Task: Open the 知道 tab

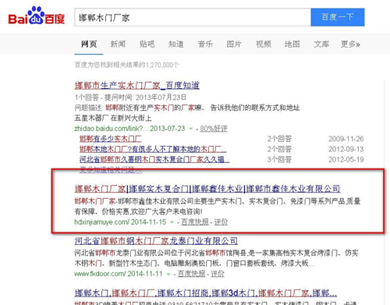Action: click(176, 44)
